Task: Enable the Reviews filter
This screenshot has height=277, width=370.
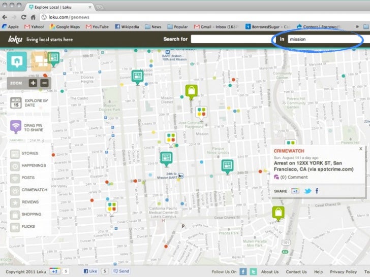Action: click(x=15, y=202)
